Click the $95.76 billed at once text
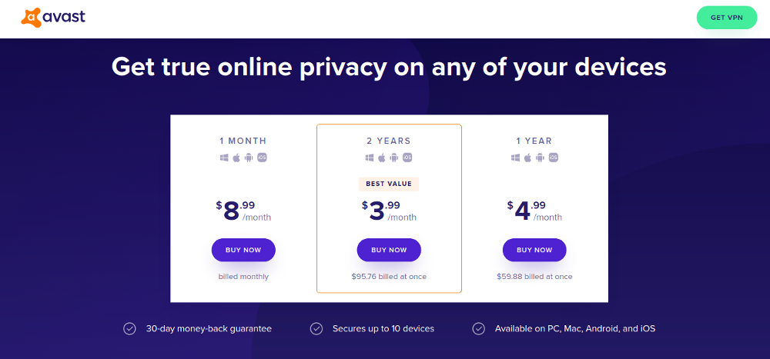The height and width of the screenshot is (359, 770). pos(389,277)
